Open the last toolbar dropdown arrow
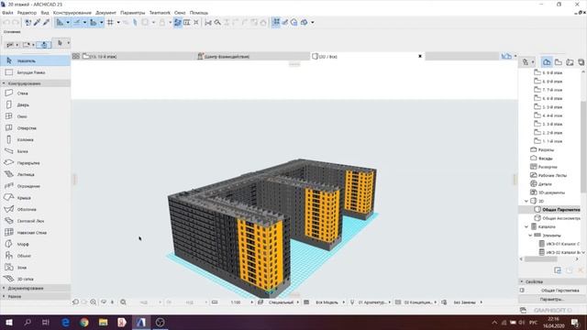 click(313, 22)
